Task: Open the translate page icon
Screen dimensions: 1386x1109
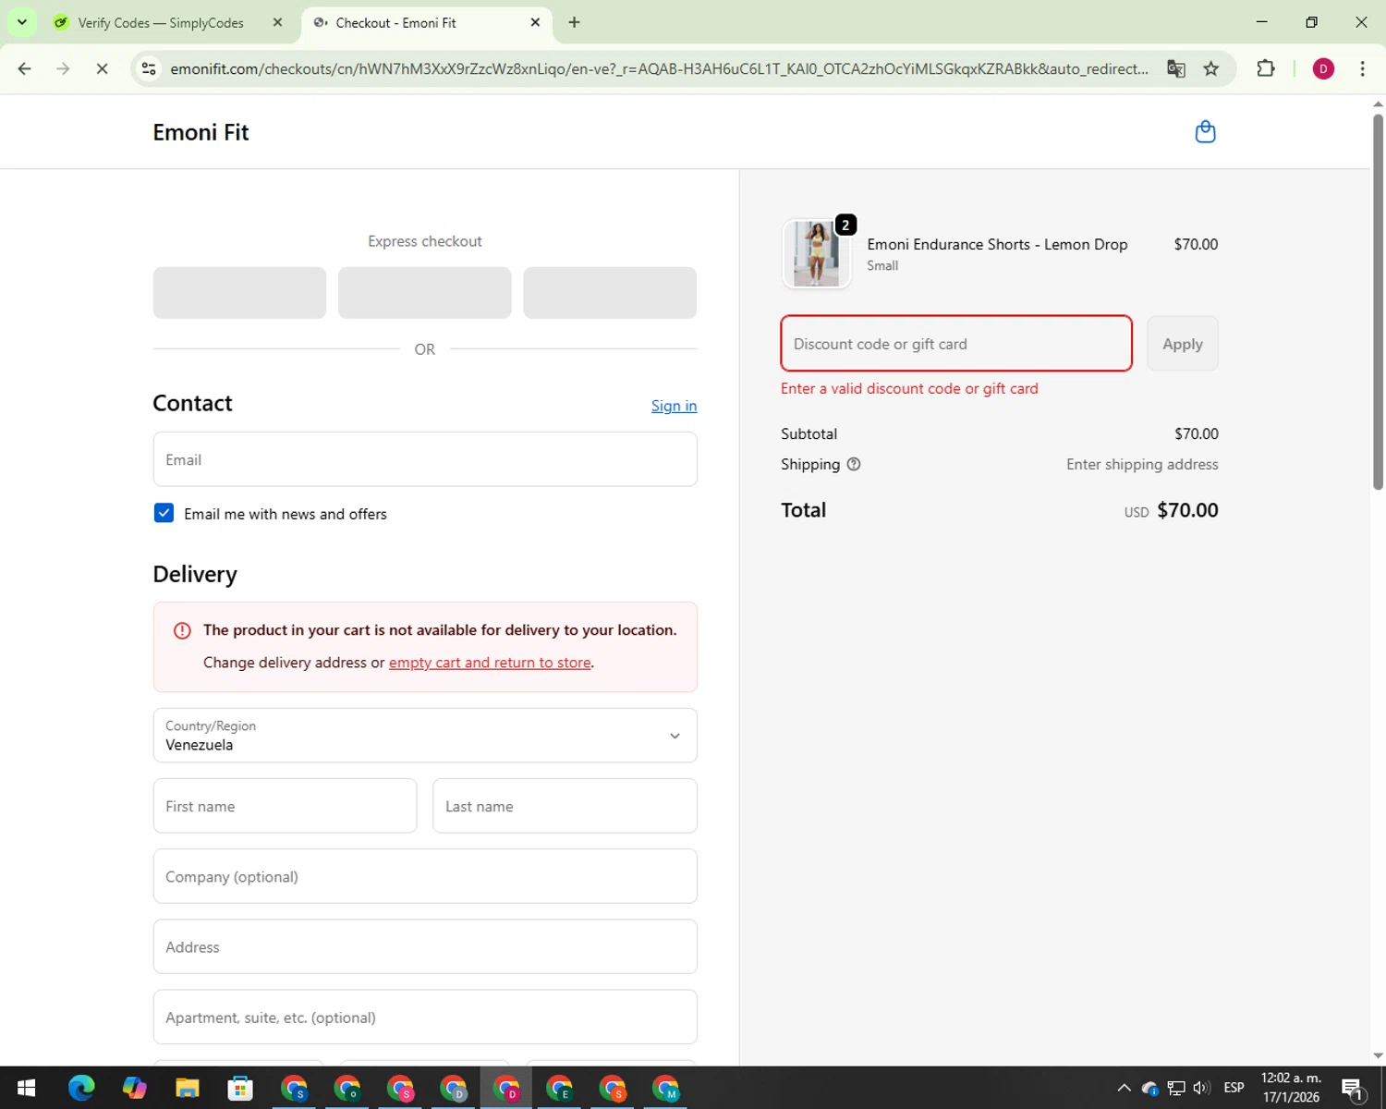Action: point(1175,68)
